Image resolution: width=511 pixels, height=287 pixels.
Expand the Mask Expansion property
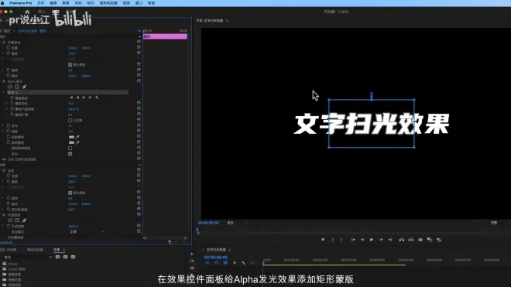(x=7, y=114)
